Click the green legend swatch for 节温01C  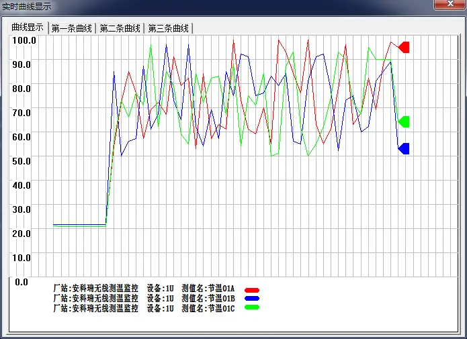[x=252, y=307]
